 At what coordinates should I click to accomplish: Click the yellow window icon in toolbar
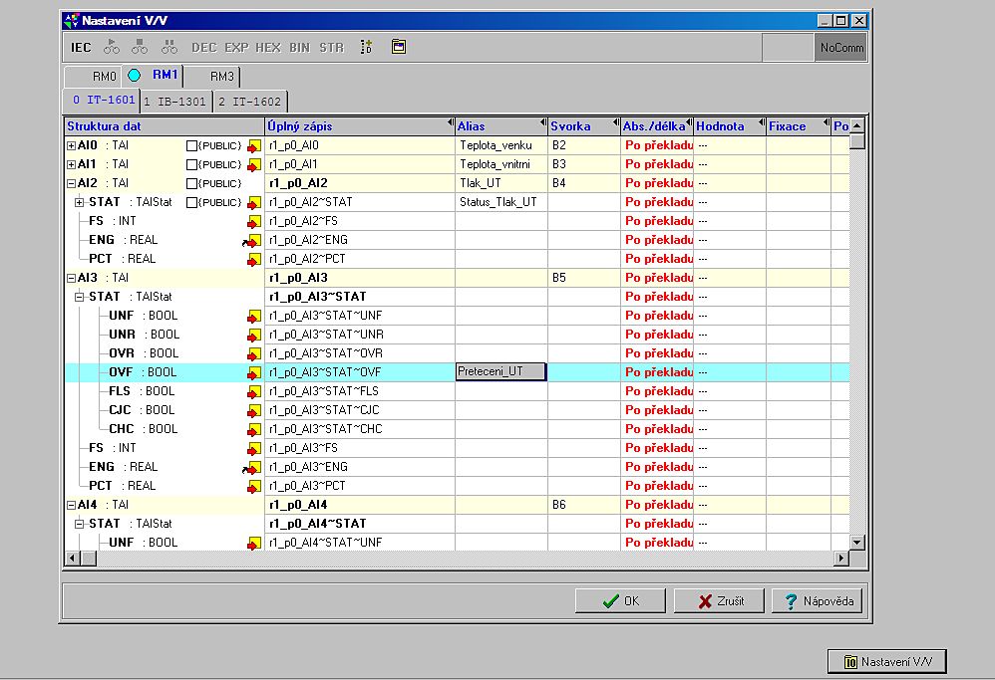399,47
